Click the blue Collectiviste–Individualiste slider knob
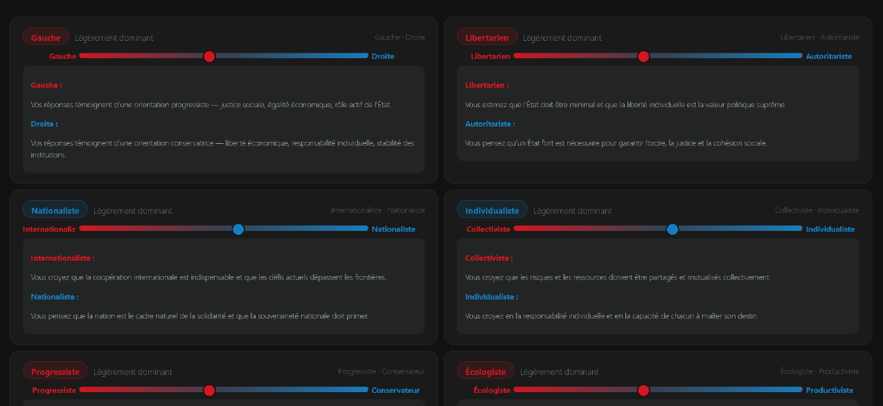Image resolution: width=883 pixels, height=406 pixels. (672, 229)
